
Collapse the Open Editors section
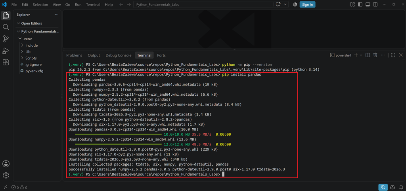point(37,23)
